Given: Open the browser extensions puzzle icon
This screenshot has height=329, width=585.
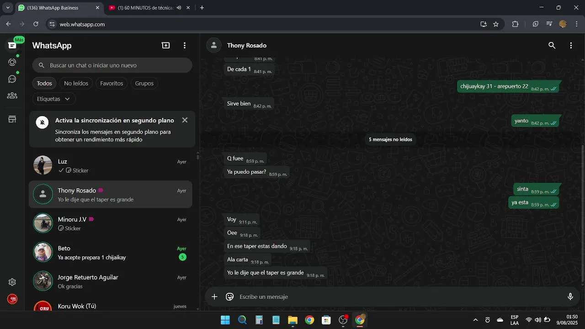Looking at the screenshot, I should tap(515, 24).
